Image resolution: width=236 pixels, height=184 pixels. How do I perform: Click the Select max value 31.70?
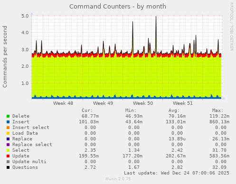pos(219,150)
